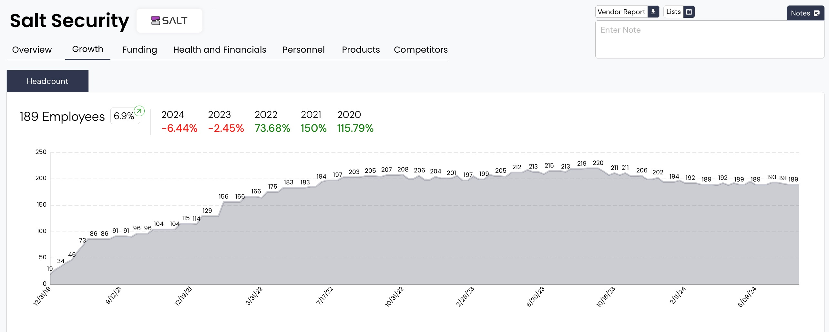Click the x-axis date 2/11/24
The height and width of the screenshot is (332, 829).
(677, 296)
